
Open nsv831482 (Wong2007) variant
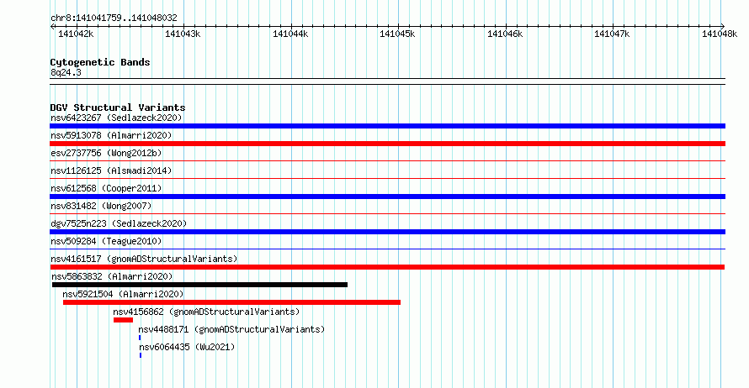click(x=101, y=206)
